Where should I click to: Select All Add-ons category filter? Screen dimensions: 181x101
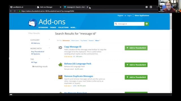point(35,43)
